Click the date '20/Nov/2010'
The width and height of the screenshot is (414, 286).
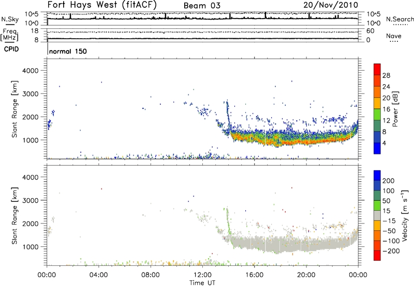click(x=331, y=5)
